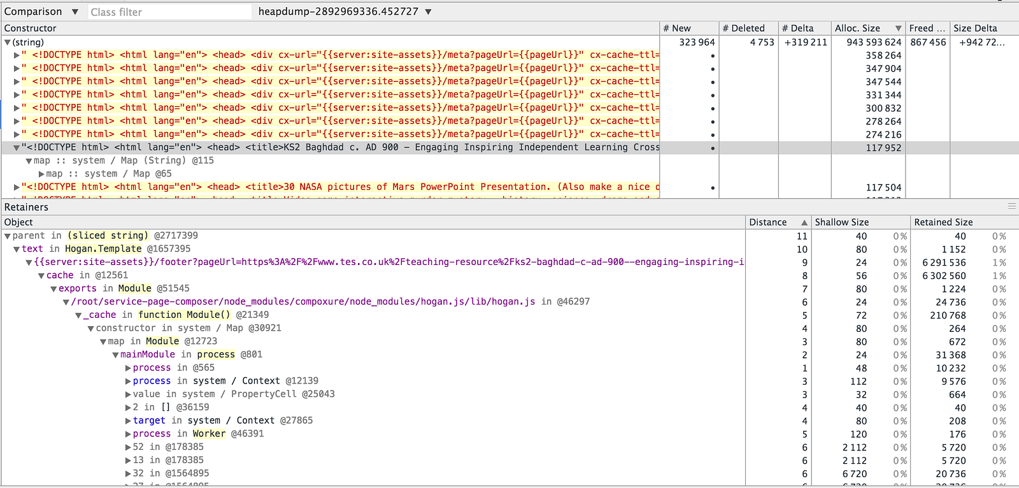
Task: Collapse cache in @12561 retainer
Action: [41, 275]
